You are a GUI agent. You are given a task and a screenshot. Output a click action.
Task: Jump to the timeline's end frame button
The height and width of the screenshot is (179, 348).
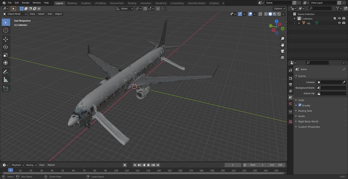[158, 165]
